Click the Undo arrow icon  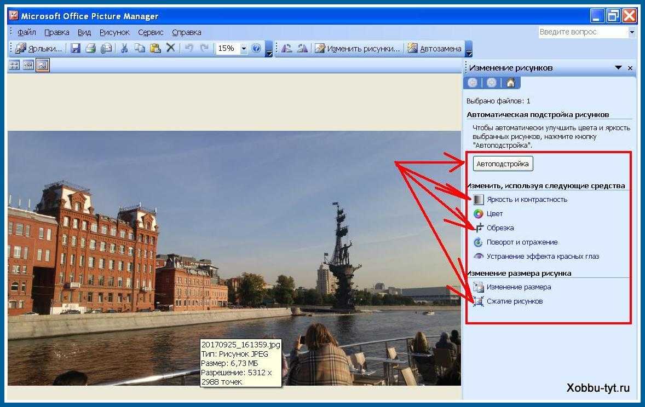coord(189,48)
